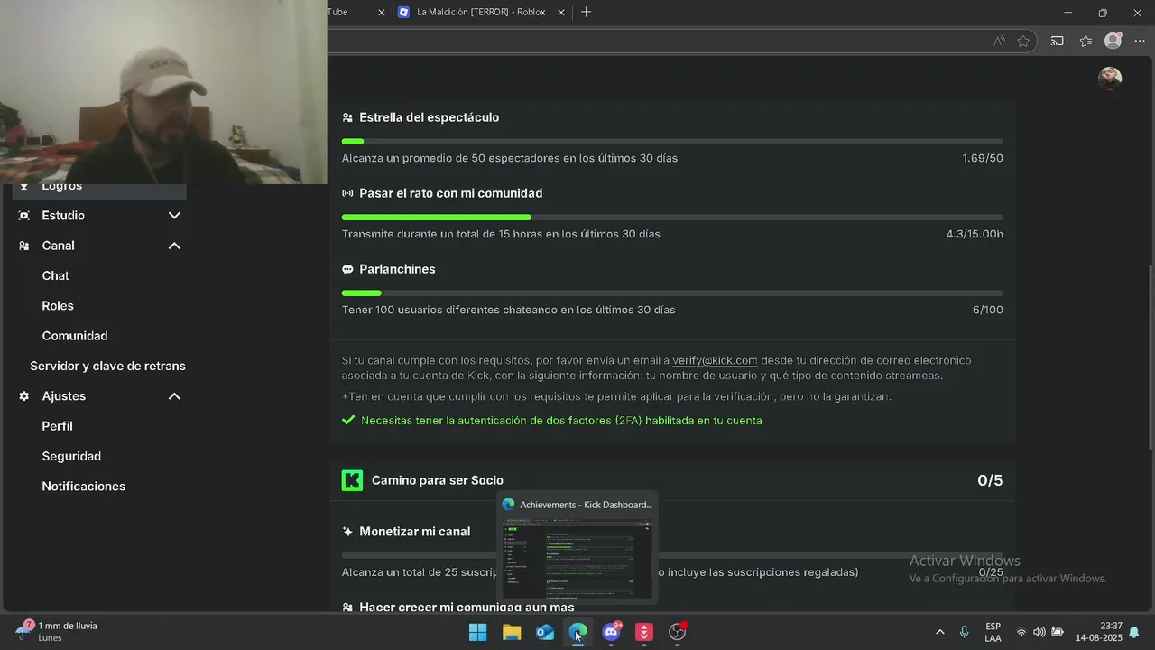Click the Camino para ser Socio heading
Viewport: 1155px width, 650px height.
coord(438,480)
